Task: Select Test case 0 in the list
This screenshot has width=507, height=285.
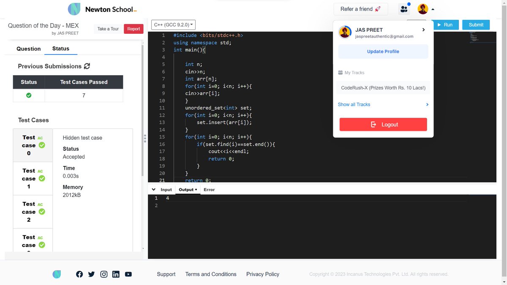Action: 34,145
